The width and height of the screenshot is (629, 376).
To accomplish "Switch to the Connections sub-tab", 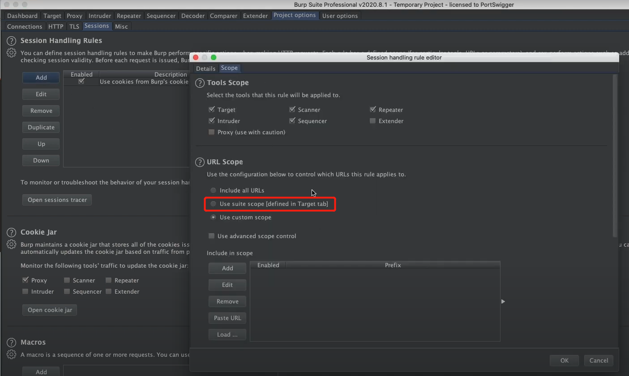I will [x=25, y=26].
